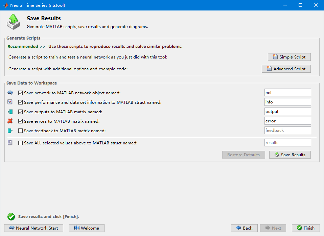Click the green Save Results header icon

click(x=13, y=22)
